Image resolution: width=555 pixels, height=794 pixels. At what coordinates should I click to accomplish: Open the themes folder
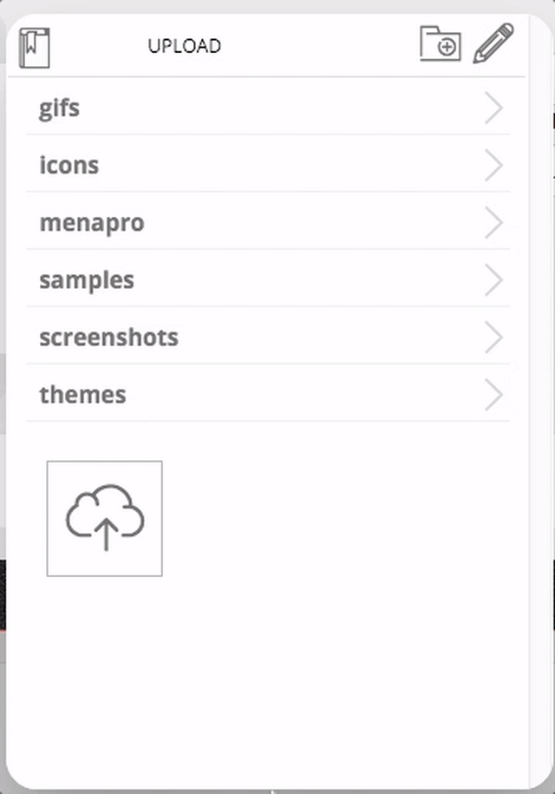[82, 395]
